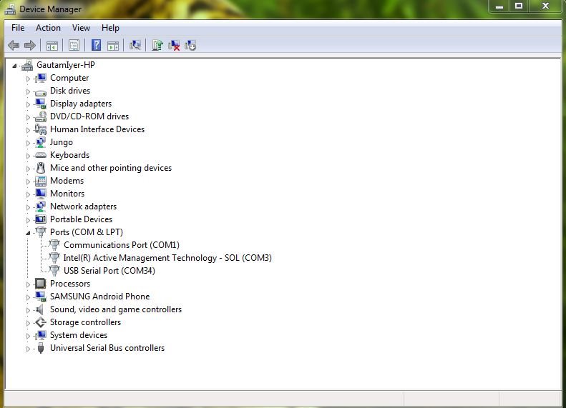Open the Help menu
This screenshot has width=566, height=408.
[110, 28]
